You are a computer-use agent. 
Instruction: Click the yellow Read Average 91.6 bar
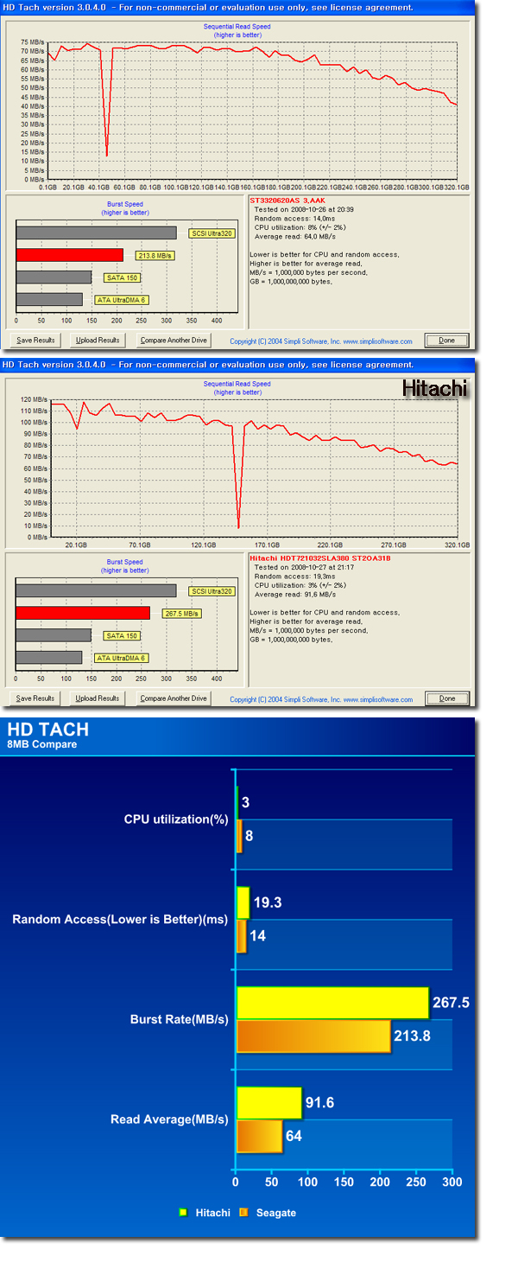click(268, 1103)
